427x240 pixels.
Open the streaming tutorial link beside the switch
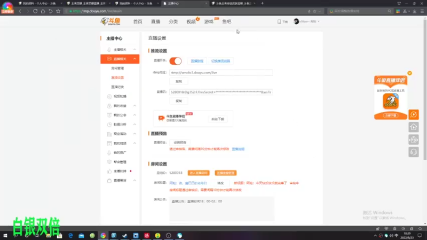click(x=197, y=61)
